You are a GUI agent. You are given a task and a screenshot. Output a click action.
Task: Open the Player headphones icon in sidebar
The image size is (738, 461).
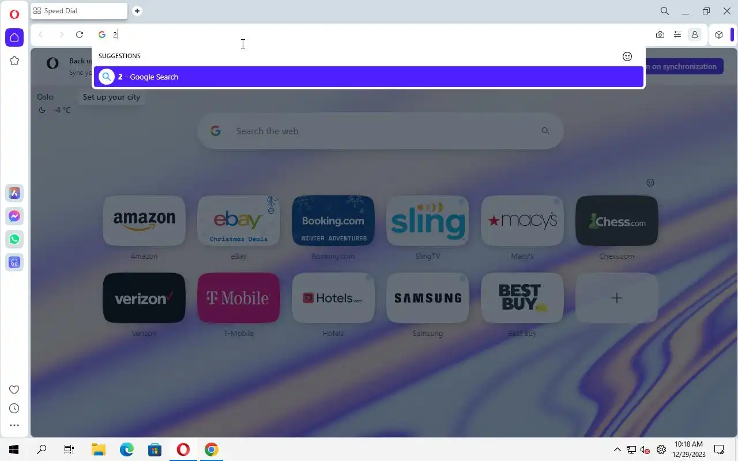coord(14,262)
